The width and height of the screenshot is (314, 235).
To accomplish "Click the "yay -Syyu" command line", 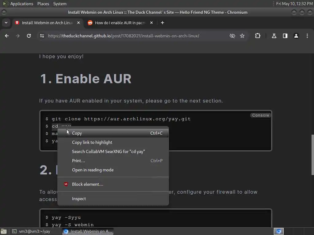I will (66, 218).
